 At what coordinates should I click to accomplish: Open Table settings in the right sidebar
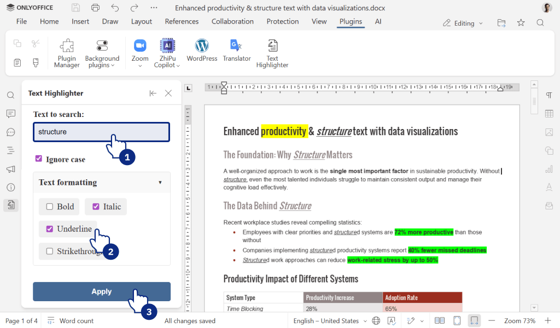click(549, 113)
